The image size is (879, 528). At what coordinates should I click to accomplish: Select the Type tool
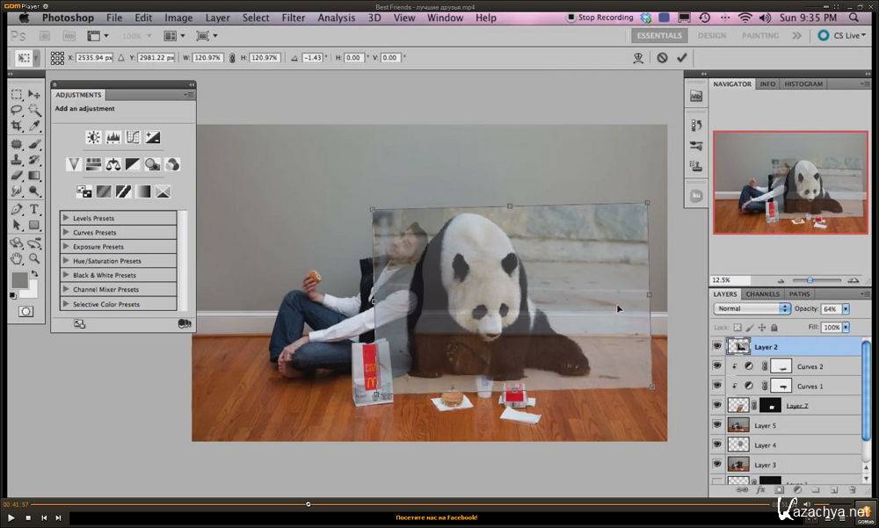pos(34,209)
